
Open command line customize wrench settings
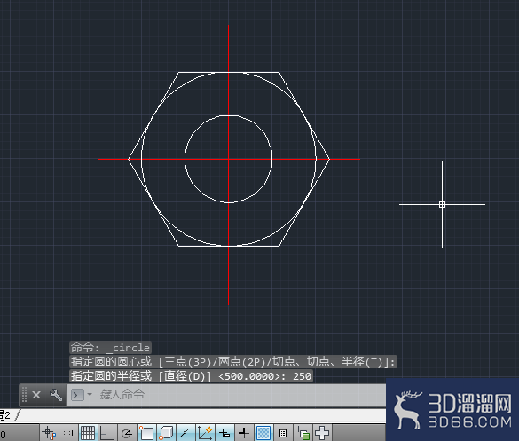[x=56, y=395]
